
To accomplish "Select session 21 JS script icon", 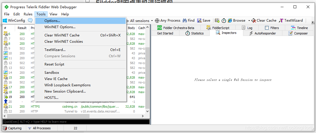I will [x=6, y=107].
